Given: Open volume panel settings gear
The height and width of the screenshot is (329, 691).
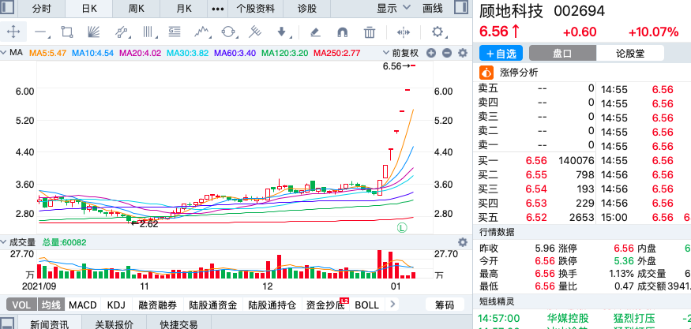Looking at the screenshot, I should [x=462, y=241].
